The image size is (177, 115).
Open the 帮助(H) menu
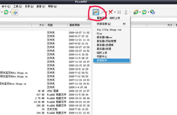pos(52,6)
